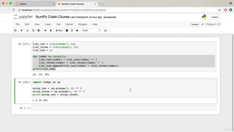The height and width of the screenshot is (132, 234).
Task: Move selected cell up arrow
Action: (x=45, y=30)
